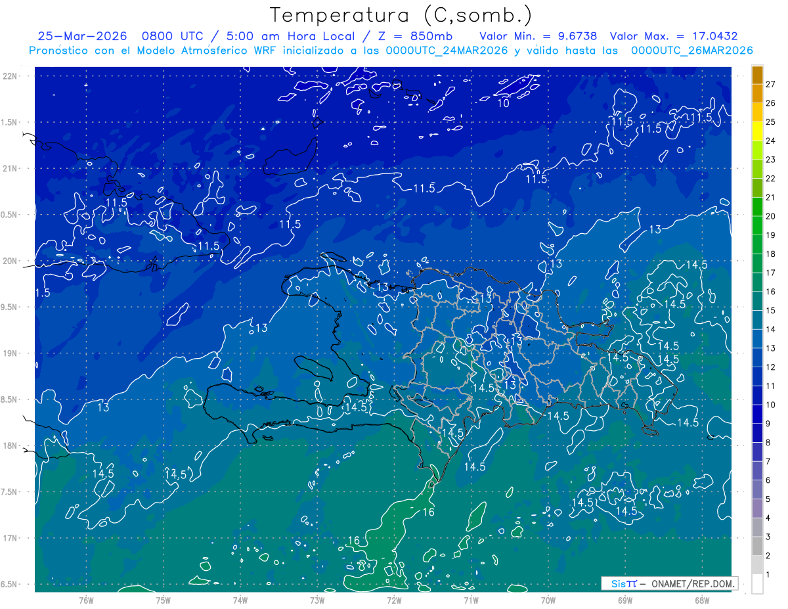Click the 76W longitude axis label
Image resolution: width=788 pixels, height=609 pixels.
(86, 600)
